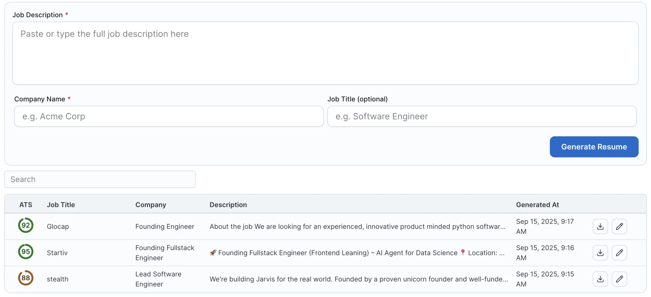The width and height of the screenshot is (651, 297).
Task: Select the Startiv row description text
Action: click(x=357, y=253)
